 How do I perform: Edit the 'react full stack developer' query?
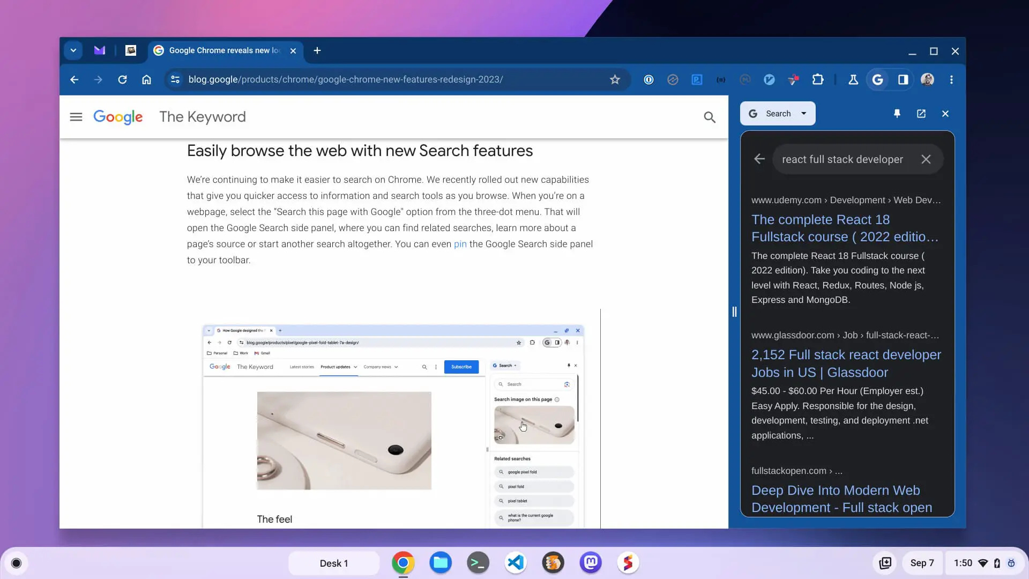pyautogui.click(x=842, y=159)
